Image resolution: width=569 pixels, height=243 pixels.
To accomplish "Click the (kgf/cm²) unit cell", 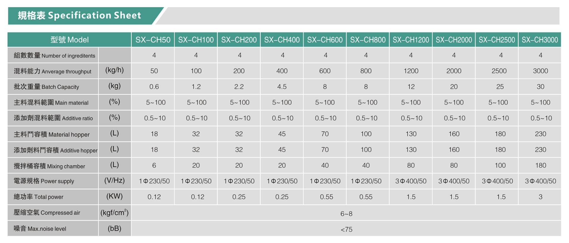I will tap(114, 212).
